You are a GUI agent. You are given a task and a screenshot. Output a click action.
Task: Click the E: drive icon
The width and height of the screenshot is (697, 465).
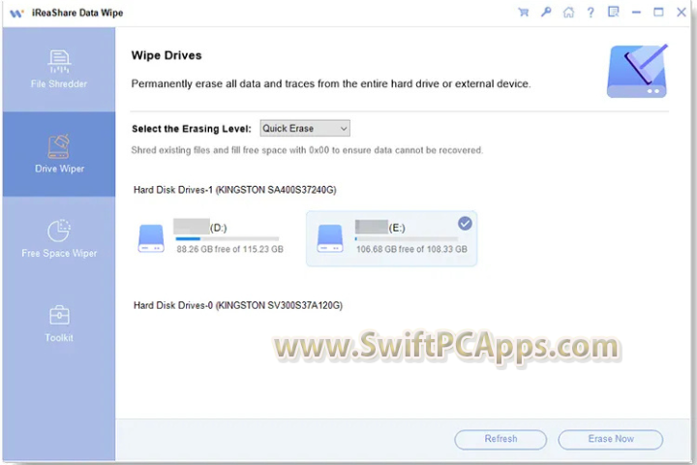[330, 238]
